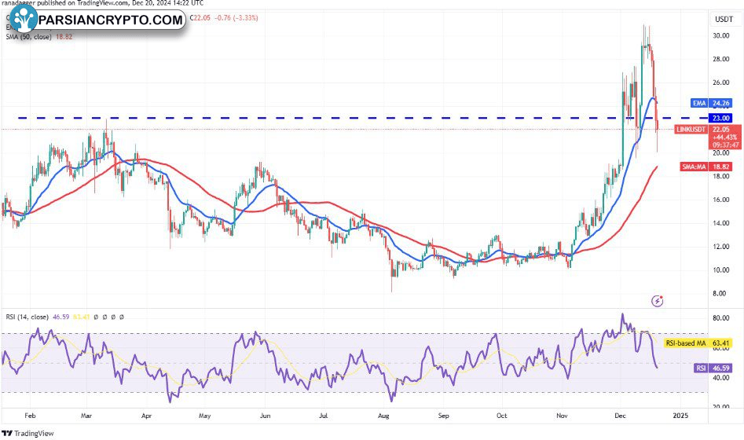This screenshot has height=440, width=744.
Task: Click the Aug label on time axis
Action: (x=383, y=416)
